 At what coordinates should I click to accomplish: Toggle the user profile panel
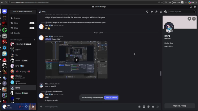point(166,12)
